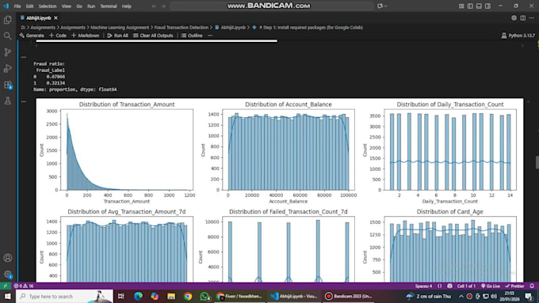This screenshot has width=539, height=303.
Task: Open WhatsApp from taskbar
Action: (205, 296)
